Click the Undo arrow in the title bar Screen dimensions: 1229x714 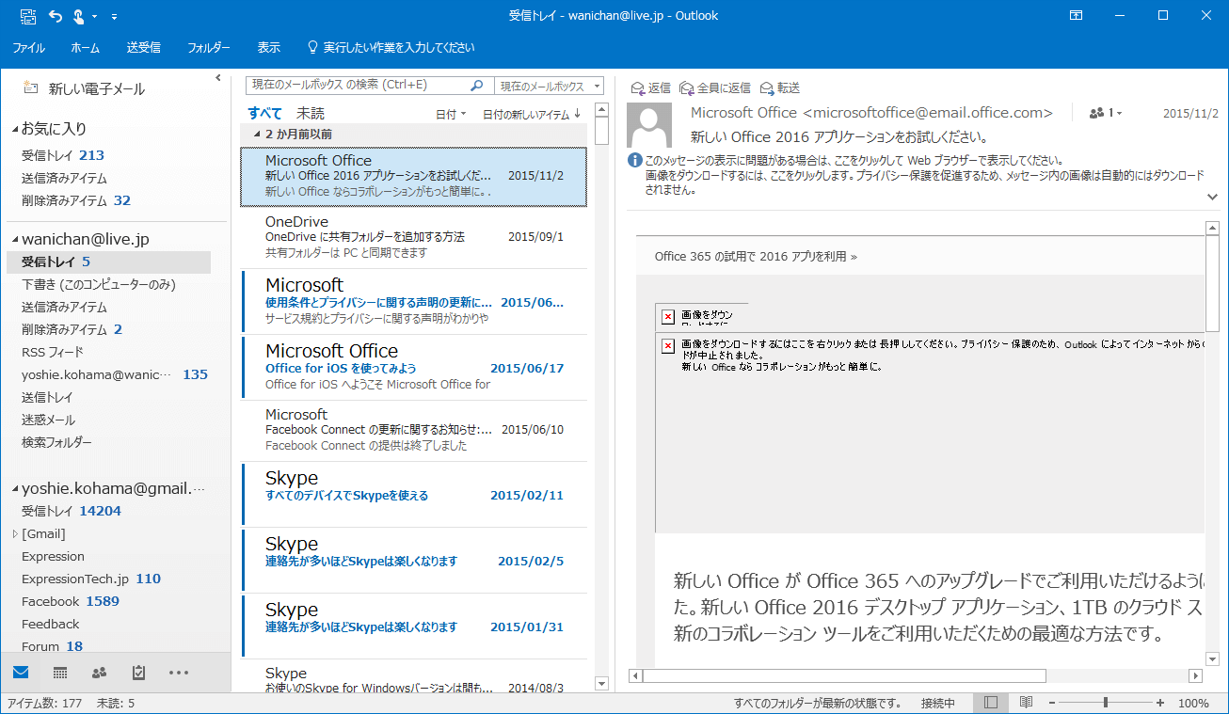[x=55, y=16]
